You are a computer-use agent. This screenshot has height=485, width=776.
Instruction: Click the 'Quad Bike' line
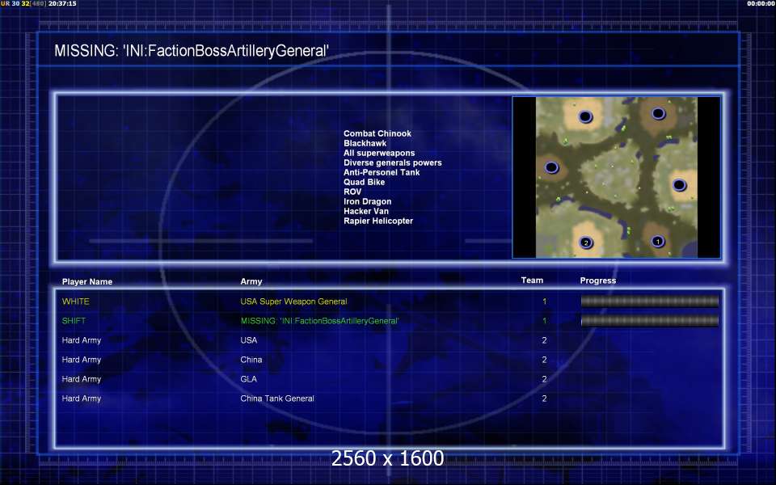[x=365, y=182]
